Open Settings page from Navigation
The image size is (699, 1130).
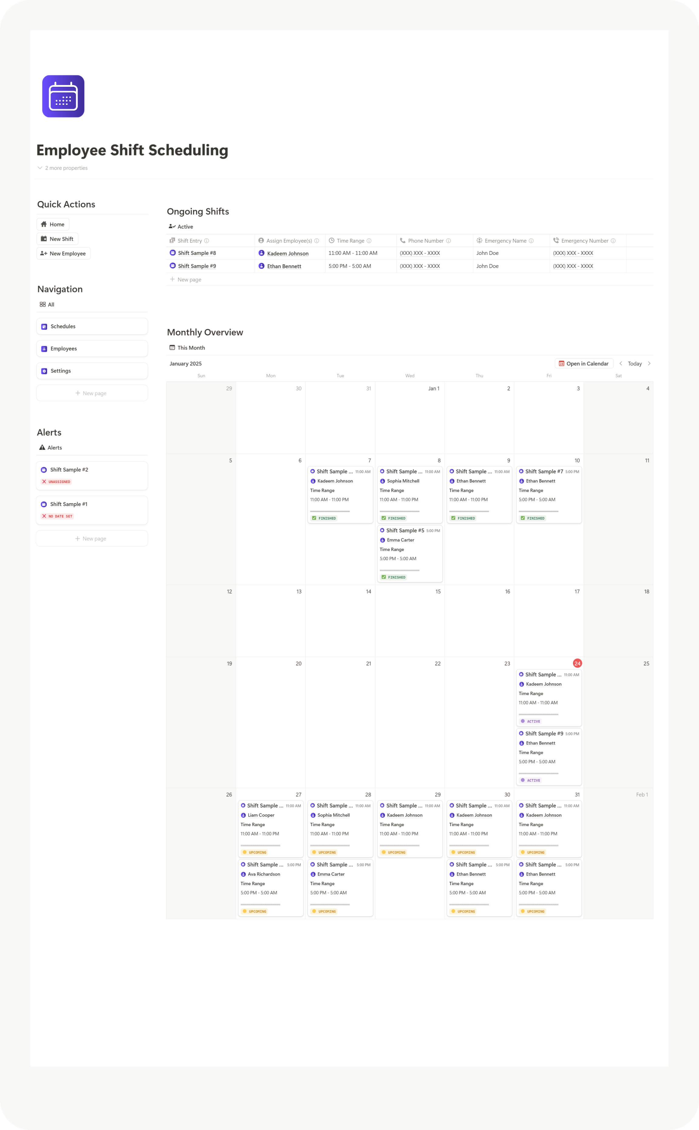point(92,371)
